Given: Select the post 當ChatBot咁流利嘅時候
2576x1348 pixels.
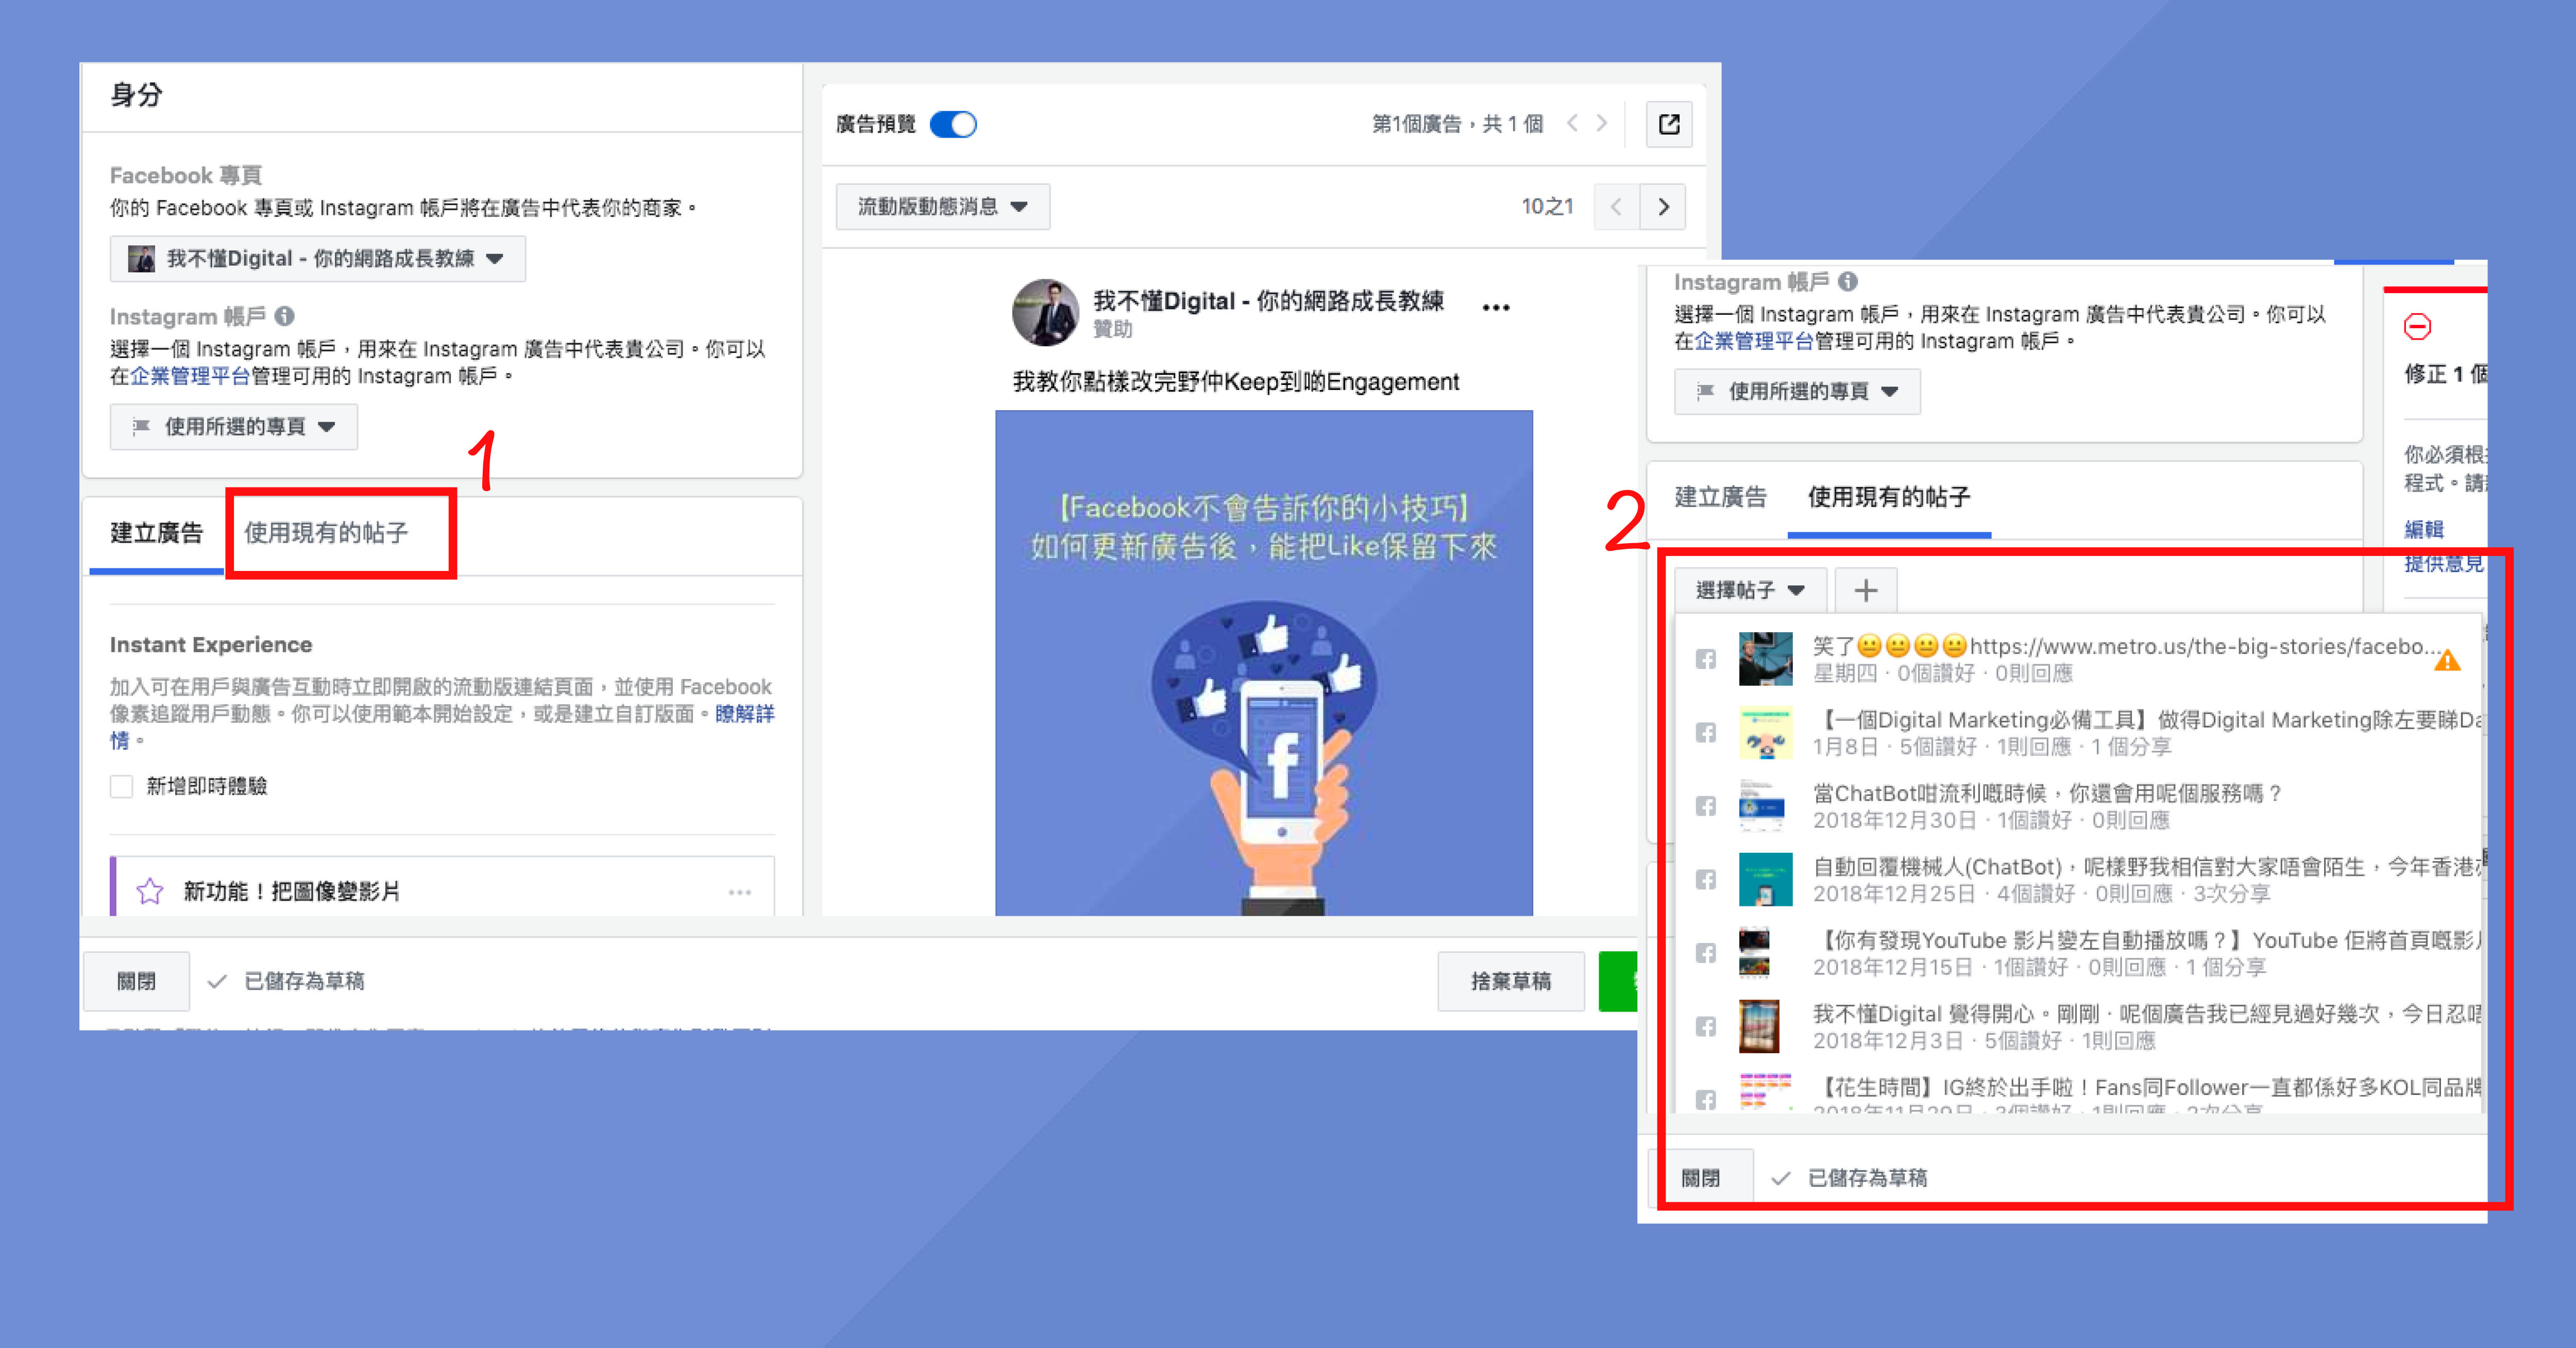Looking at the screenshot, I should click(x=2048, y=793).
